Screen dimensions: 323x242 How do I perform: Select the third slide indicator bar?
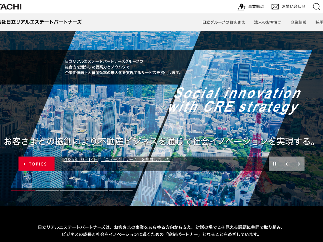[x=72, y=190]
